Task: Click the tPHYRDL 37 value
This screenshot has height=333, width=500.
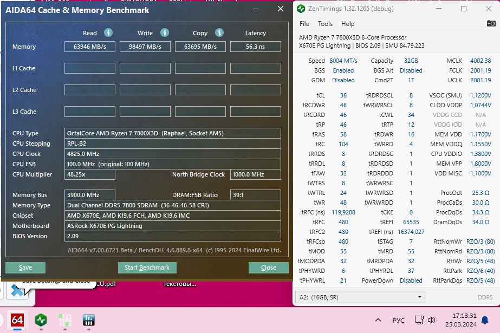Action: tap(411, 271)
